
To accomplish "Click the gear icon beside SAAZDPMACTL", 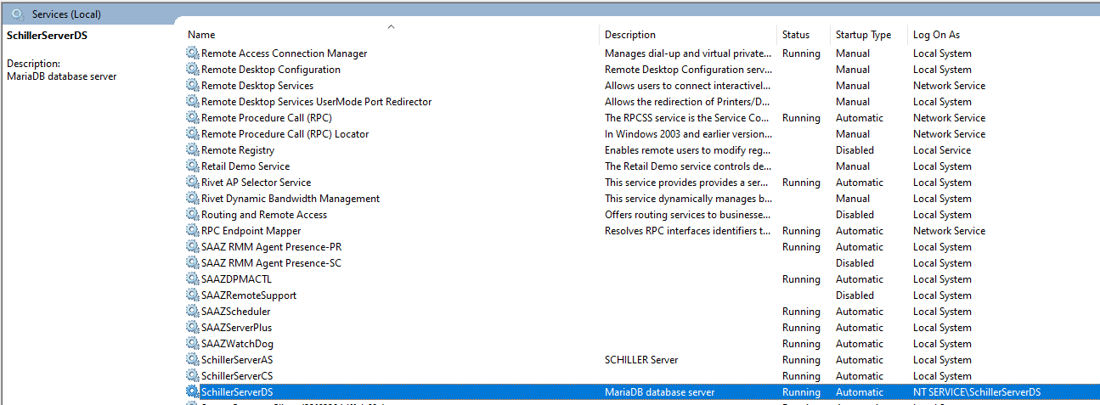I will click(x=193, y=279).
